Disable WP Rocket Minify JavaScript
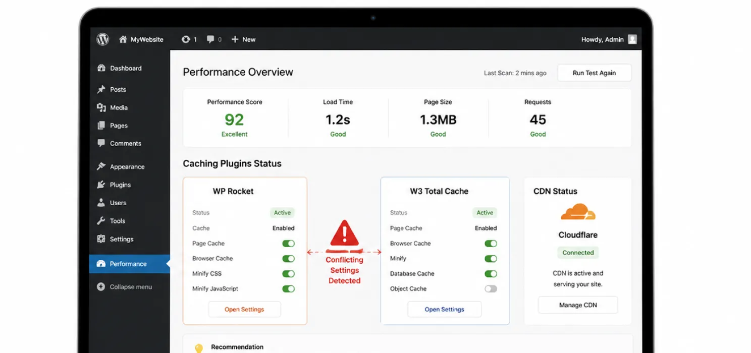751x353 pixels. pyautogui.click(x=288, y=289)
